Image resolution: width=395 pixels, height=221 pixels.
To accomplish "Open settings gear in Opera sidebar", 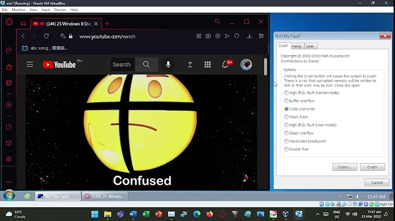I will tap(9, 159).
